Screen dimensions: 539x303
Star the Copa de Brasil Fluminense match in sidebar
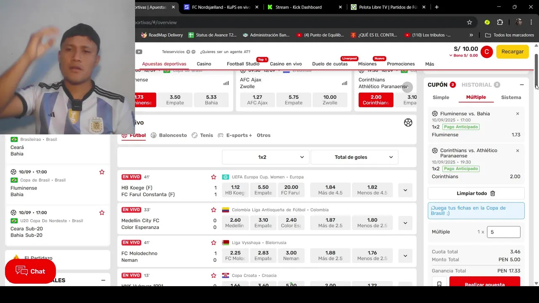coord(102,172)
